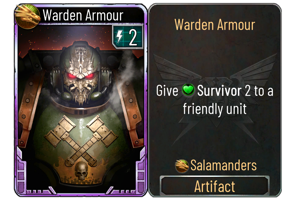Click the Salamanders faction name
Image resolution: width=297 pixels, height=198 pixels.
click(x=223, y=165)
